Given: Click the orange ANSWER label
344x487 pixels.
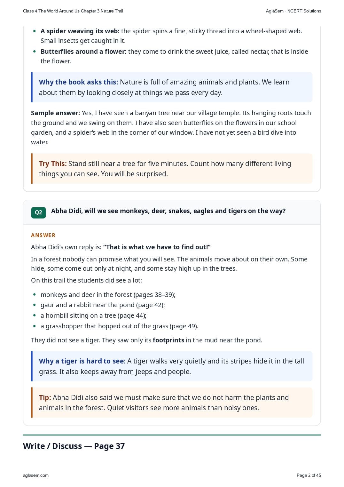Looking at the screenshot, I should tap(43, 235).
